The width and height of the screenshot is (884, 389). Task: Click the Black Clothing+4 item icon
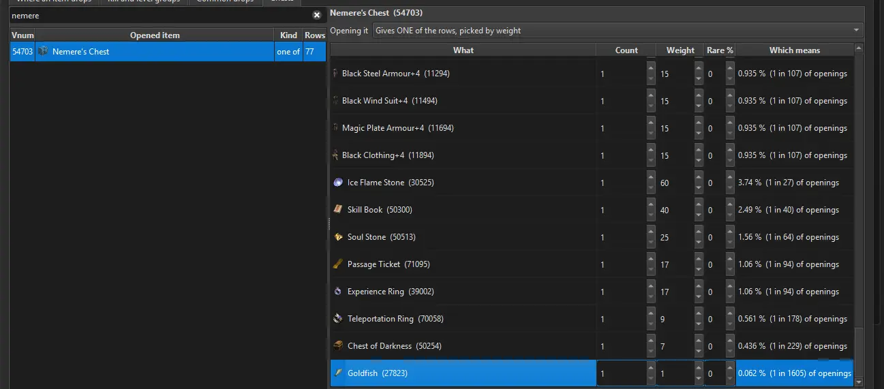335,155
